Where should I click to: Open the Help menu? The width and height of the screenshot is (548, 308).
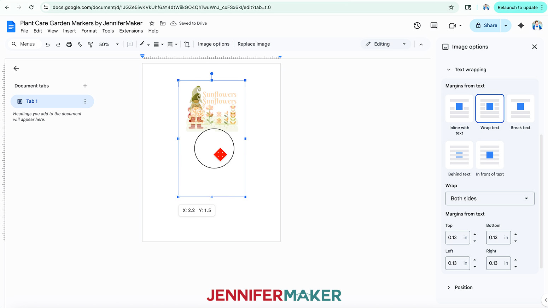153,31
